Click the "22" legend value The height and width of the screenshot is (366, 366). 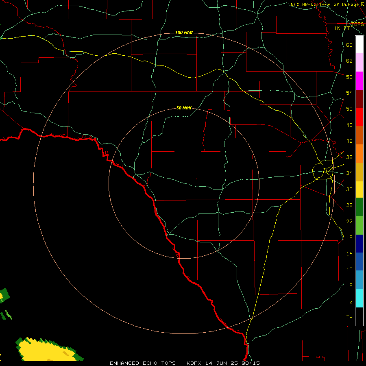point(349,222)
